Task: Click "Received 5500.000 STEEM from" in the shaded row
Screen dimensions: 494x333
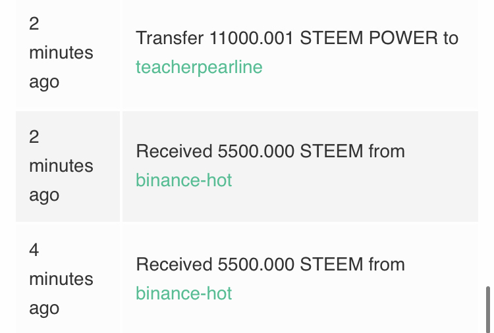Action: 270,151
